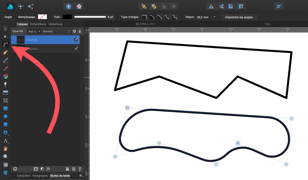308x180 pixels.
Task: Select the Artistic Text tool
Action: [x=6, y=141]
